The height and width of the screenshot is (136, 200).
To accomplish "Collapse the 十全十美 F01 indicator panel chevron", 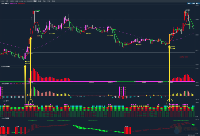I will [x=1, y=101].
